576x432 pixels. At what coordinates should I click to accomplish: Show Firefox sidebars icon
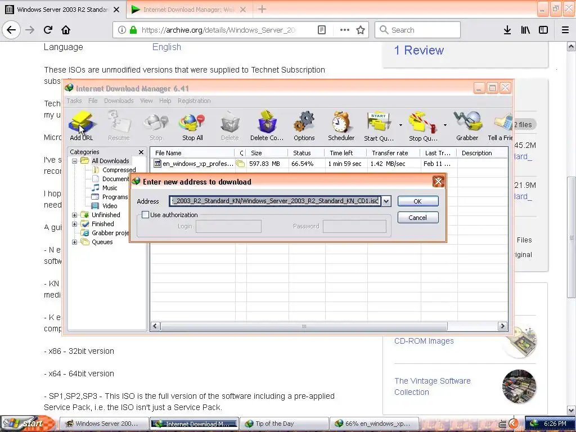(x=543, y=30)
